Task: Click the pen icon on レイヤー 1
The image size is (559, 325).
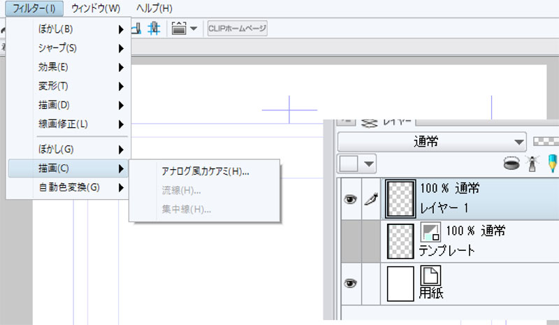Action: point(370,199)
